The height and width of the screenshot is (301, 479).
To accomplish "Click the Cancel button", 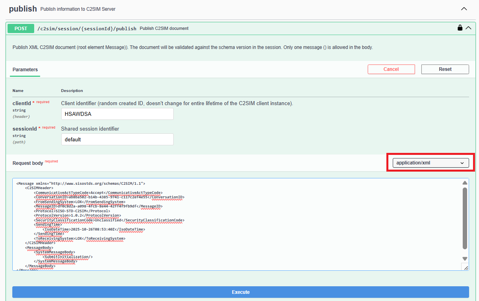I will point(391,69).
